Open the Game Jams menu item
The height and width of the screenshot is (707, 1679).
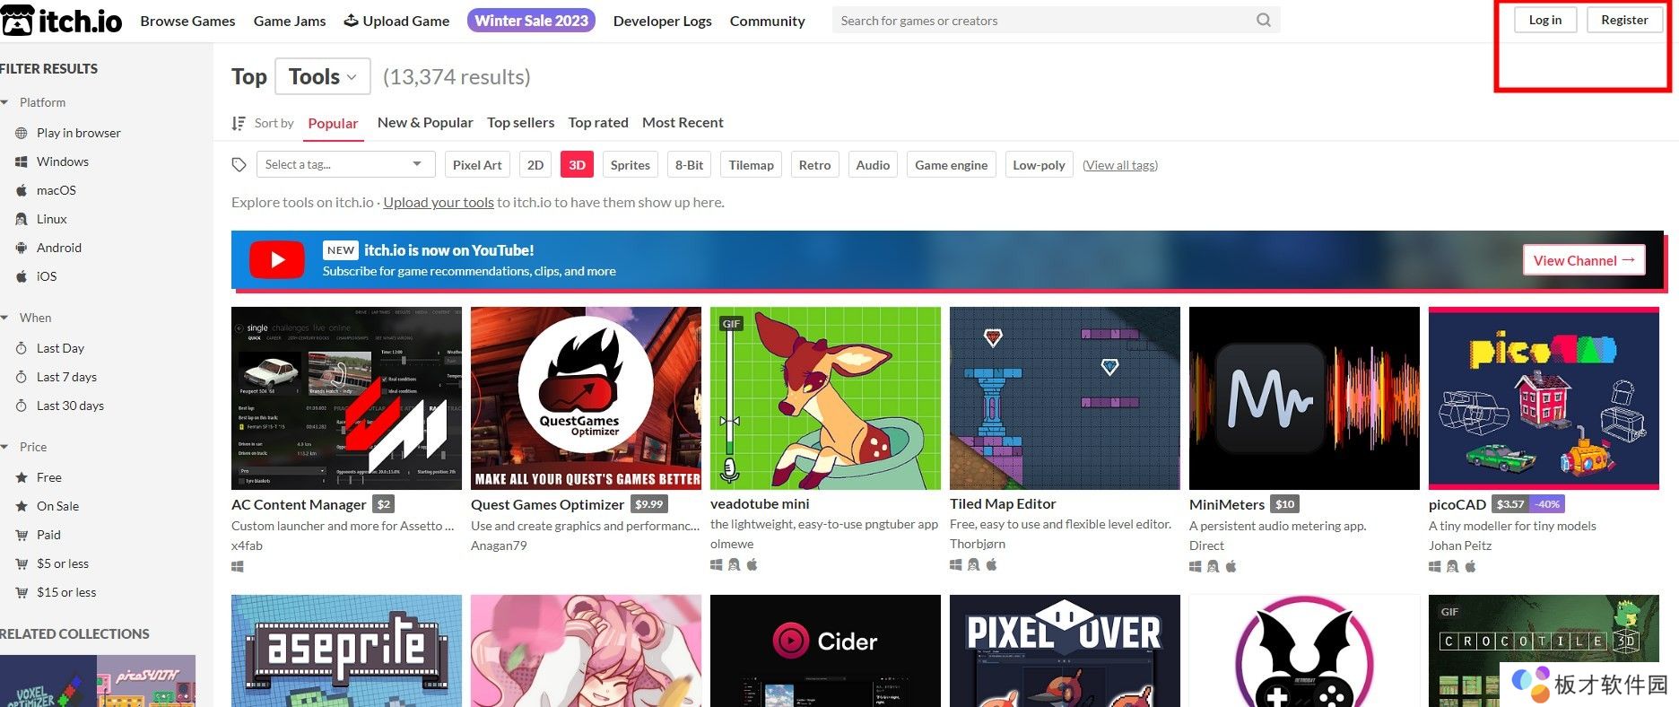point(290,21)
